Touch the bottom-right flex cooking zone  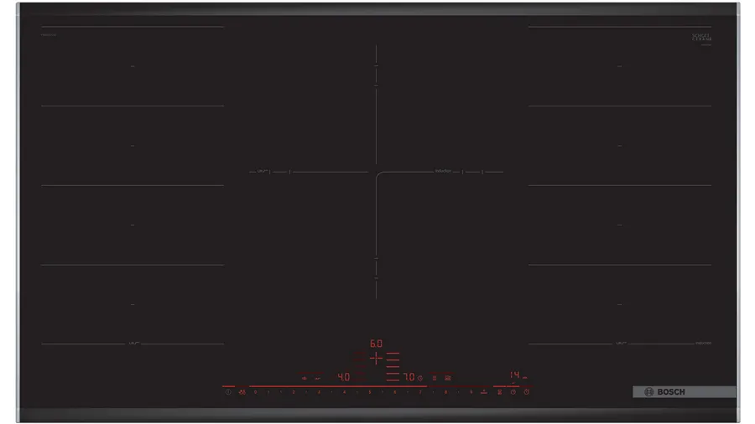pyautogui.click(x=620, y=304)
